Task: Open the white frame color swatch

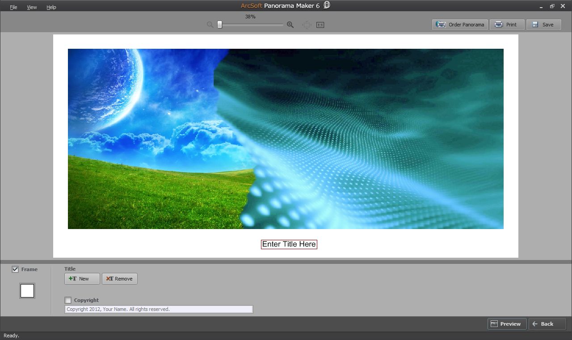Action: point(27,291)
